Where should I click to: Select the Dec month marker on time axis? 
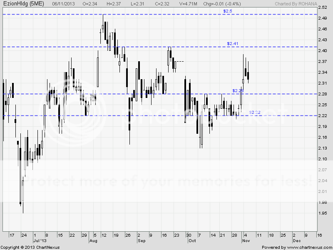tap(296, 241)
